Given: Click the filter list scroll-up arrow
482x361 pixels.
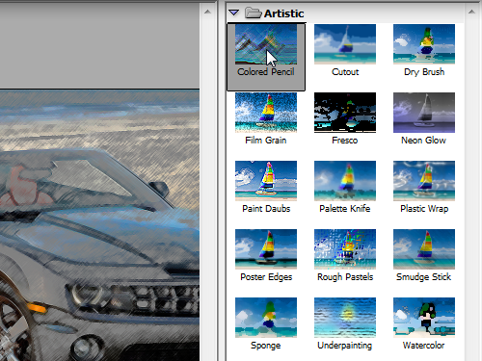Looking at the screenshot, I should [x=471, y=12].
